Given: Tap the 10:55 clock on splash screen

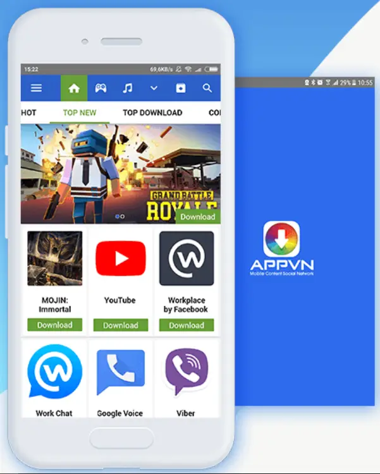Looking at the screenshot, I should point(365,83).
